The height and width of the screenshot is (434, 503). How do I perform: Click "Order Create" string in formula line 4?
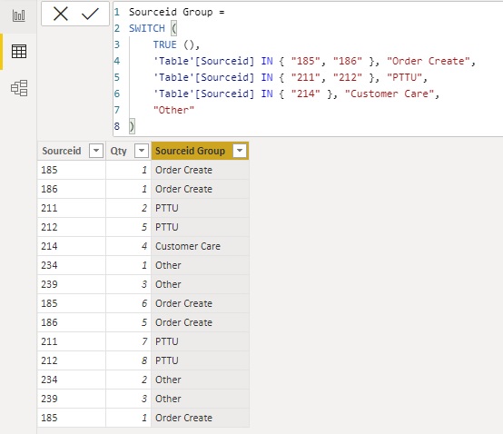429,61
